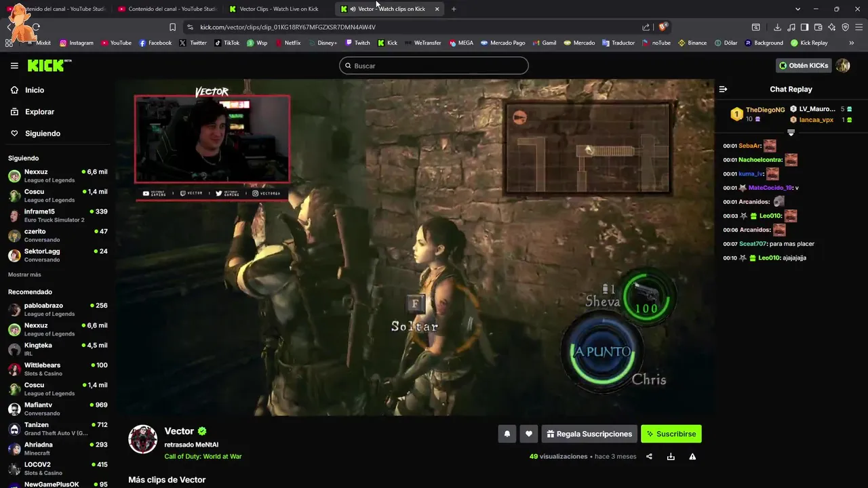
Task: Open browser downloads icon
Action: pos(777,27)
